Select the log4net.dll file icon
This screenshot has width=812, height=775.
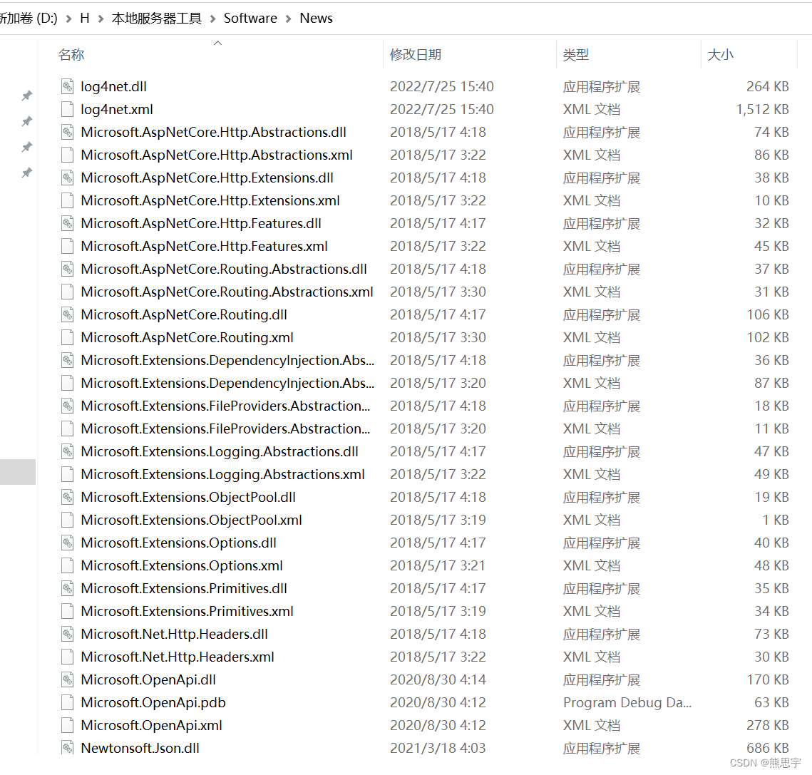67,86
